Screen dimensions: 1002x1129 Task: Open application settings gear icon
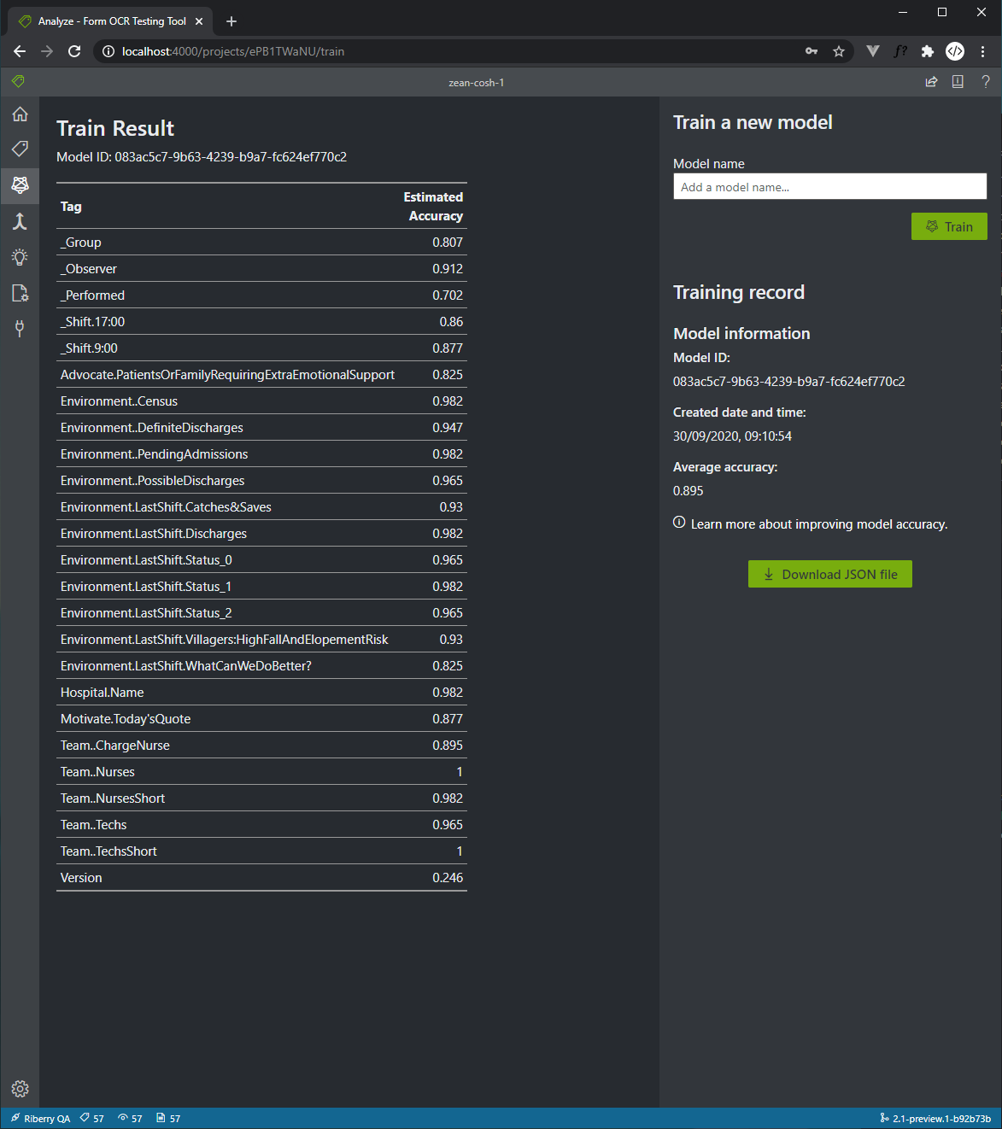click(20, 1088)
